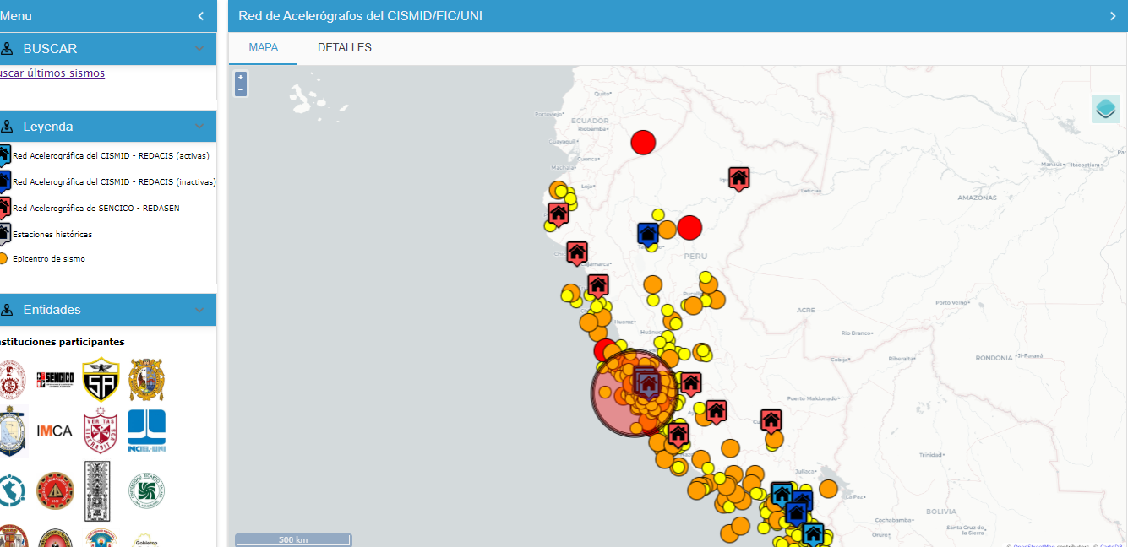Open the Buscar últimos sismos link
Screen dimensions: 1128x547
(x=52, y=73)
